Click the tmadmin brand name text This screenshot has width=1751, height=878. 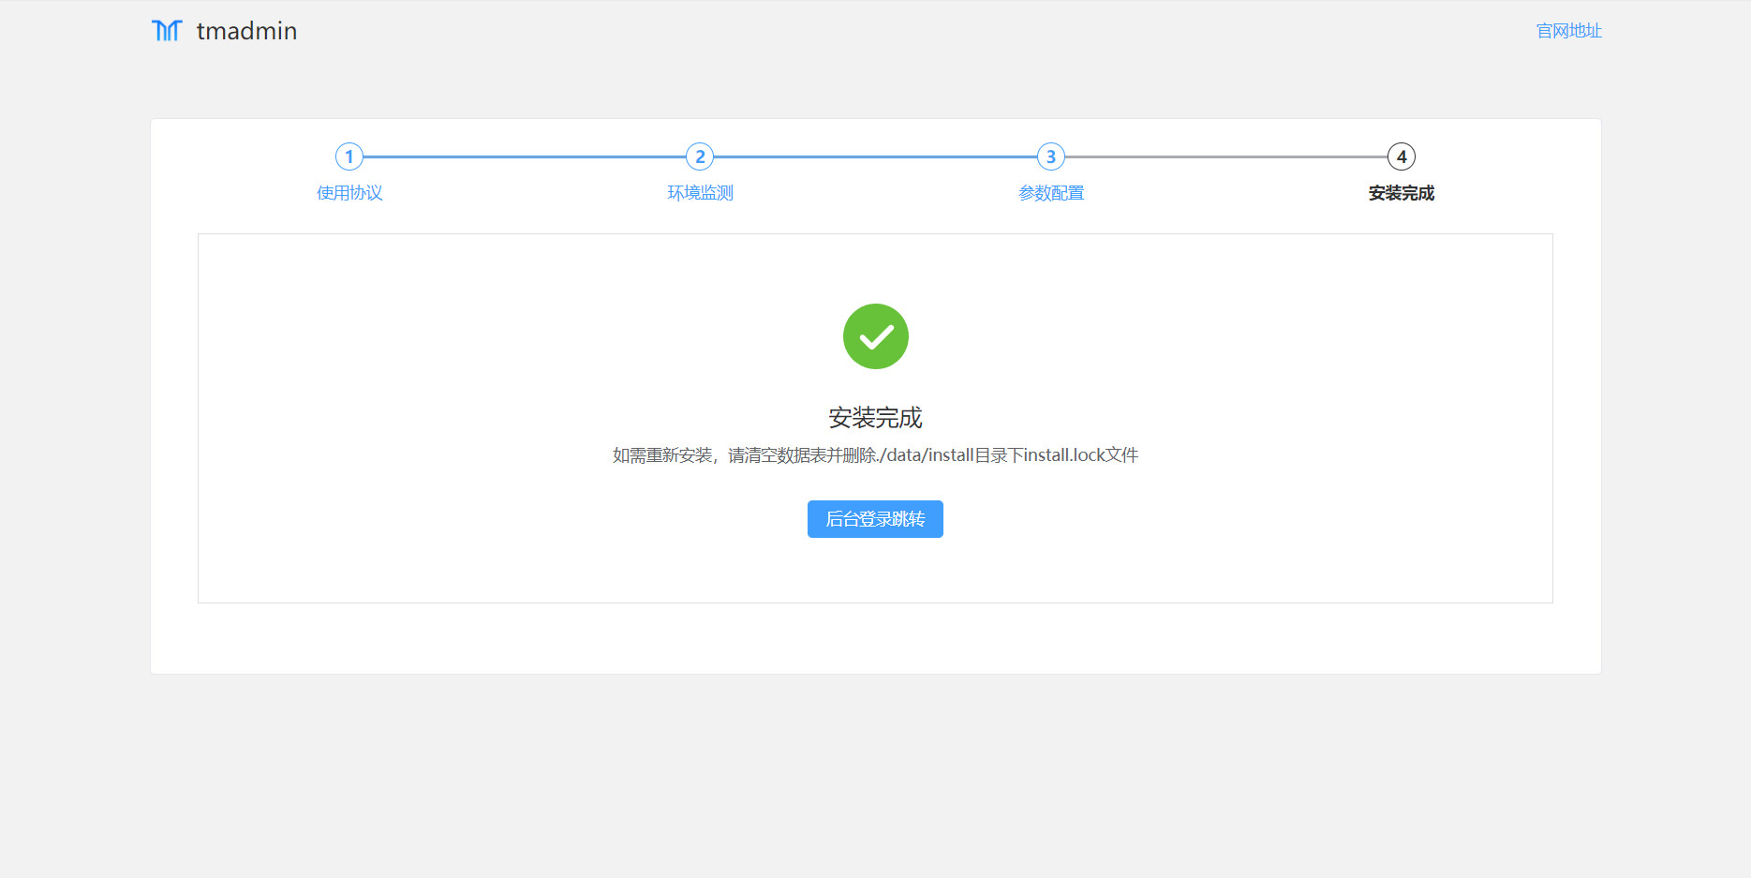pyautogui.click(x=246, y=31)
